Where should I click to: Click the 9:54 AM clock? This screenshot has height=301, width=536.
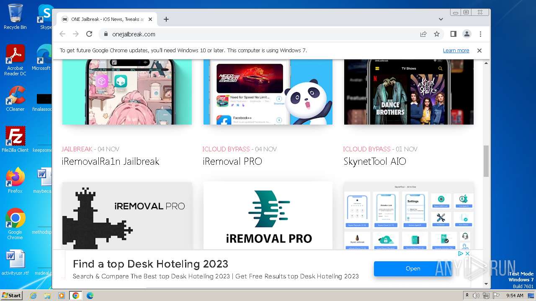point(515,296)
